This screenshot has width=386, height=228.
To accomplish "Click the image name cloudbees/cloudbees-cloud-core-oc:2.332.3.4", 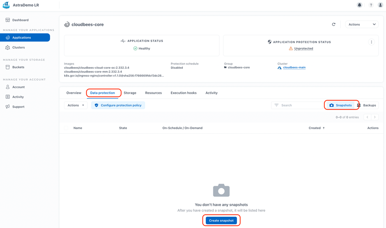I will tap(96, 67).
